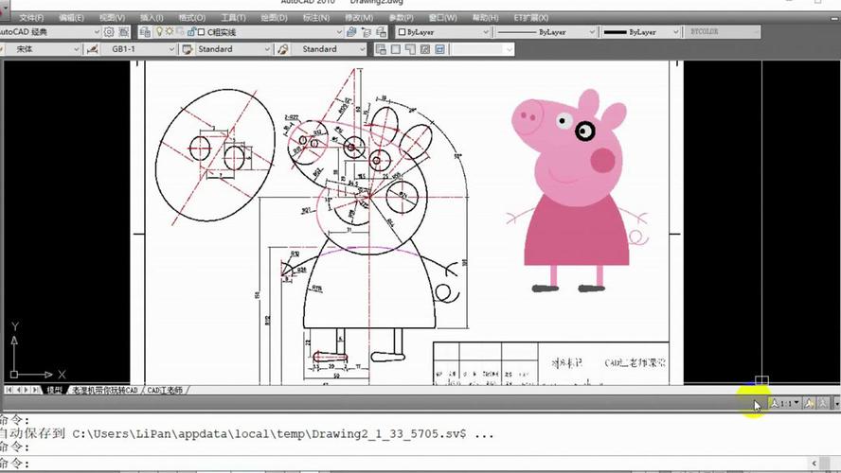This screenshot has height=473, width=841.
Task: Click the UCS icon origin square
Action: 14,375
